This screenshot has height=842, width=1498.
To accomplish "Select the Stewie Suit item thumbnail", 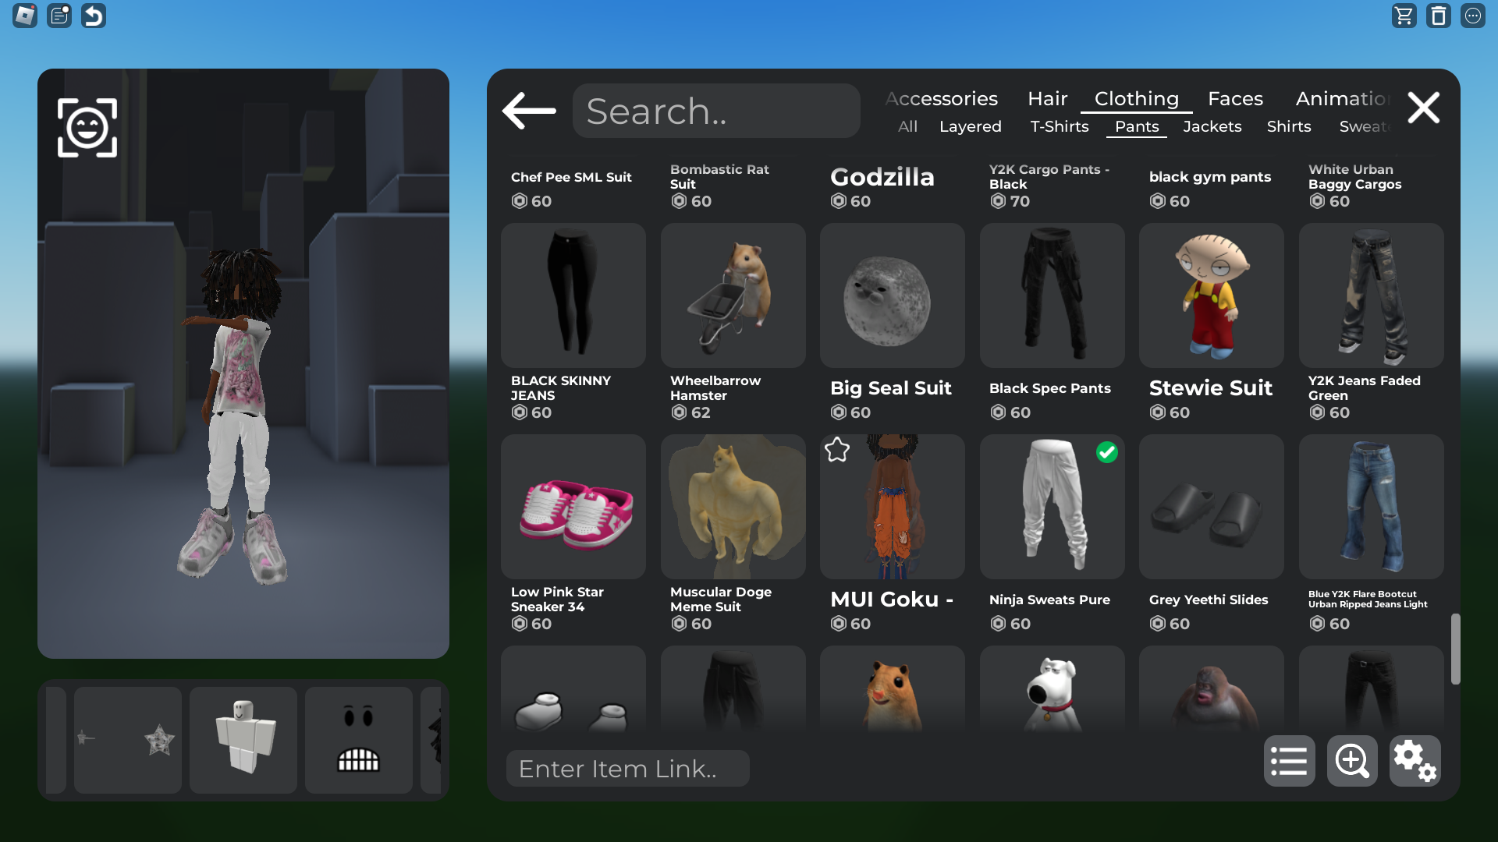I will click(x=1211, y=295).
